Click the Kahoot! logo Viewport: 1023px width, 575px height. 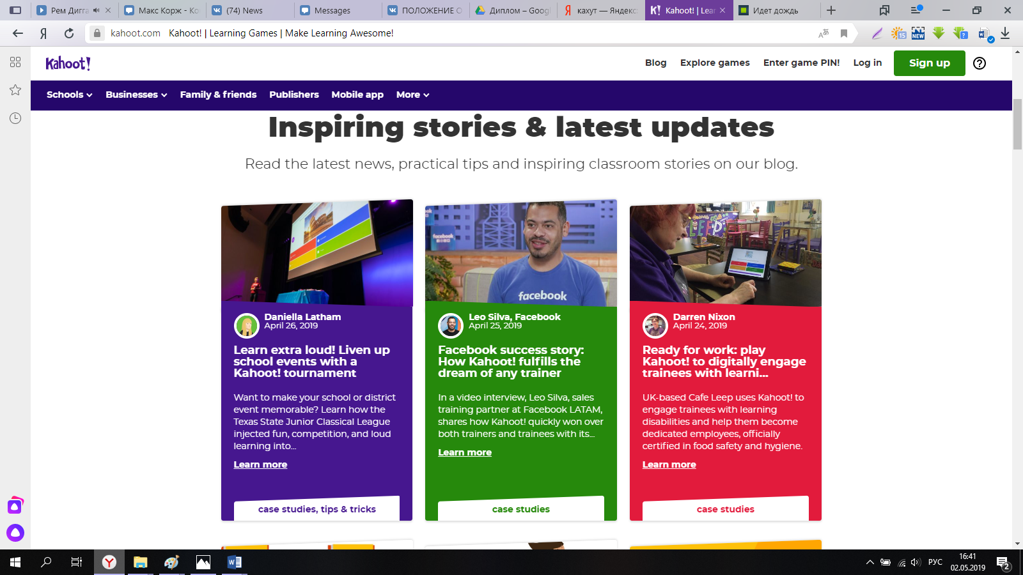click(68, 63)
